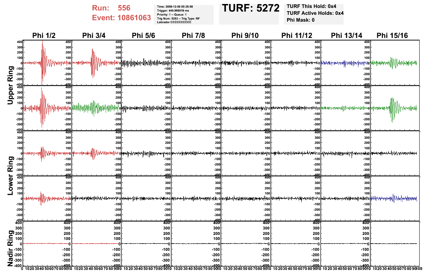The height and width of the screenshot is (279, 433).
Task: Click the 'Phi 1/2' column header
Action: coord(44,35)
